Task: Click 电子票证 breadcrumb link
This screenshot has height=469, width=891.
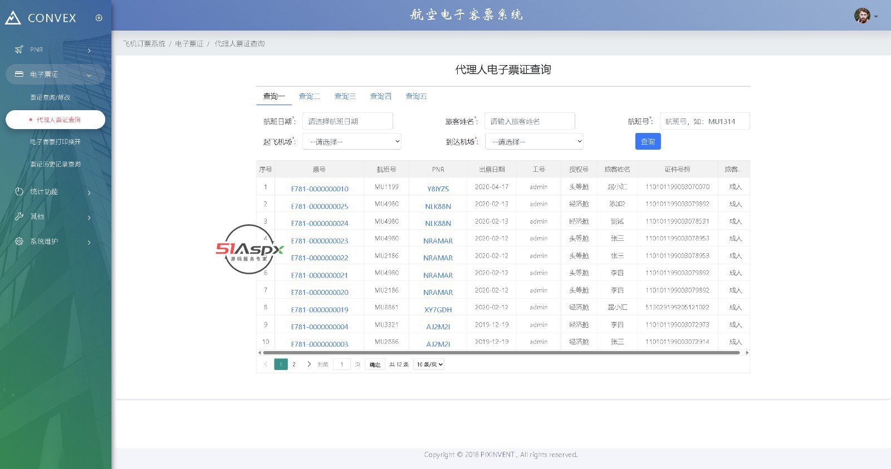Action: tap(189, 43)
